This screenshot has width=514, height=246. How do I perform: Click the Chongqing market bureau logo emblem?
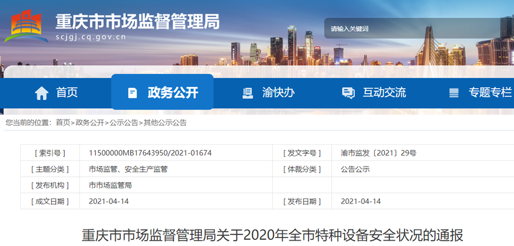pos(26,26)
